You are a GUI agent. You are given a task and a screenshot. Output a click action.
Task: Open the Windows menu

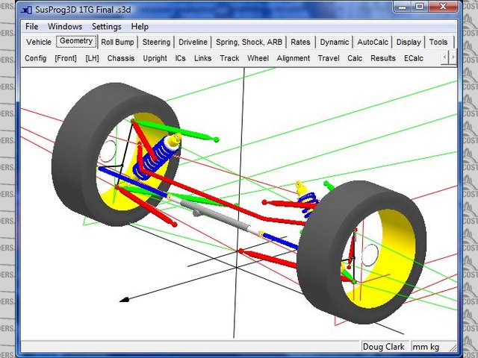point(65,27)
